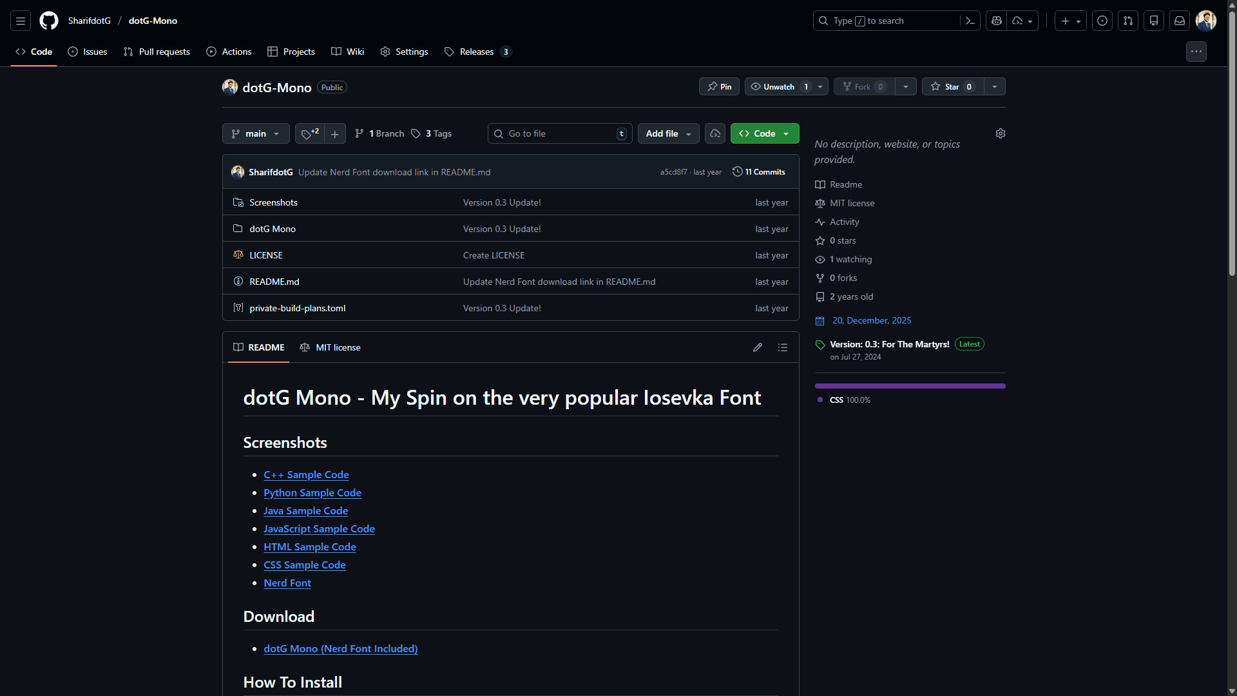The image size is (1237, 696).
Task: Expand the main branch selector
Action: click(256, 133)
